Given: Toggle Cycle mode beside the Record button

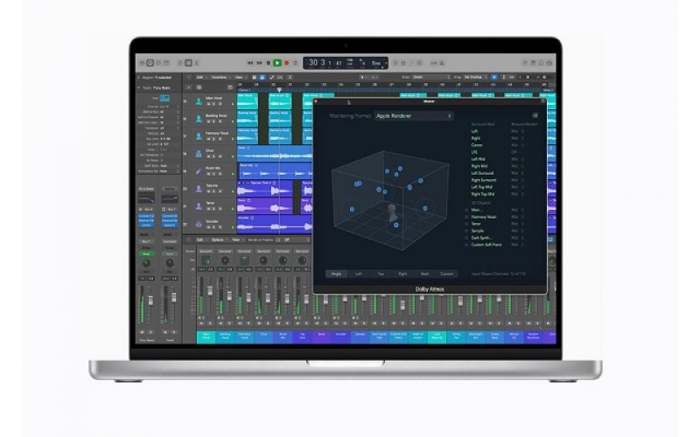Looking at the screenshot, I should click(x=295, y=63).
